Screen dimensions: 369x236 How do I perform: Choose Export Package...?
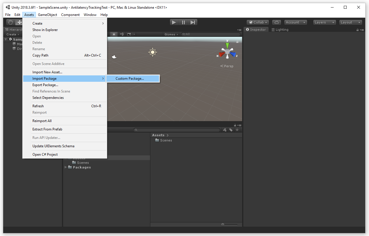tap(65, 85)
